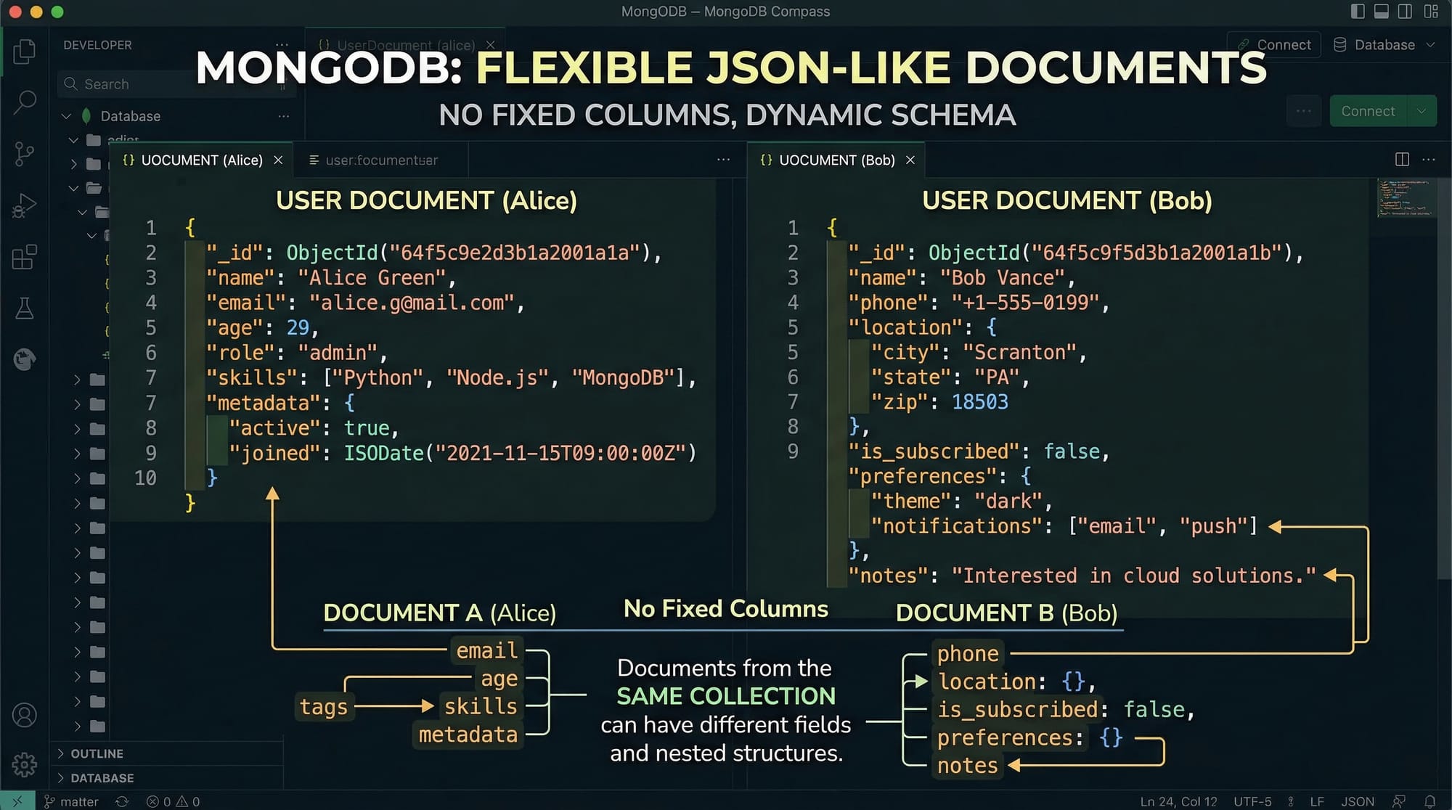Switch to the user:focumentuer tab
The width and height of the screenshot is (1452, 810).
[381, 160]
